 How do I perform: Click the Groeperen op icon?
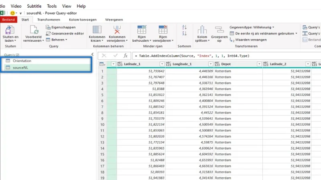coord(219,30)
